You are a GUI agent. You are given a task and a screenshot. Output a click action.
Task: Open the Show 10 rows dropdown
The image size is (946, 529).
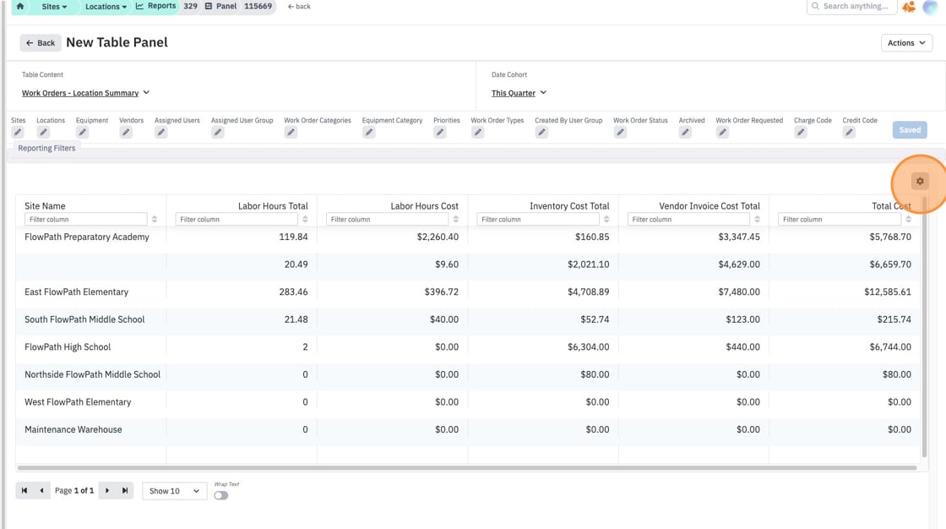[174, 491]
